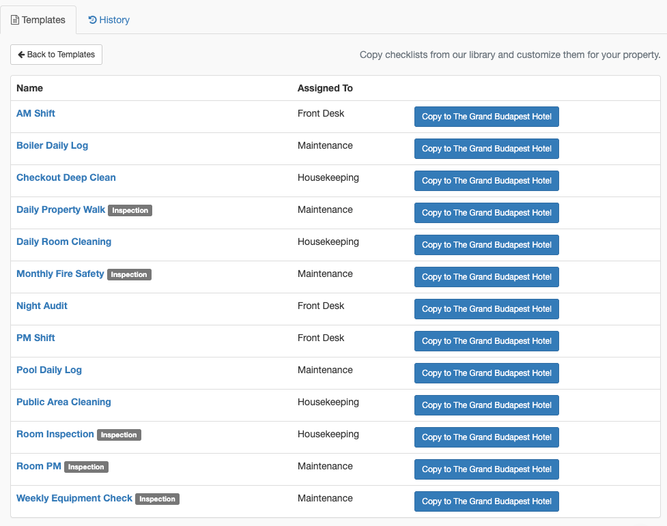Click the Assigned To column header

[x=325, y=88]
